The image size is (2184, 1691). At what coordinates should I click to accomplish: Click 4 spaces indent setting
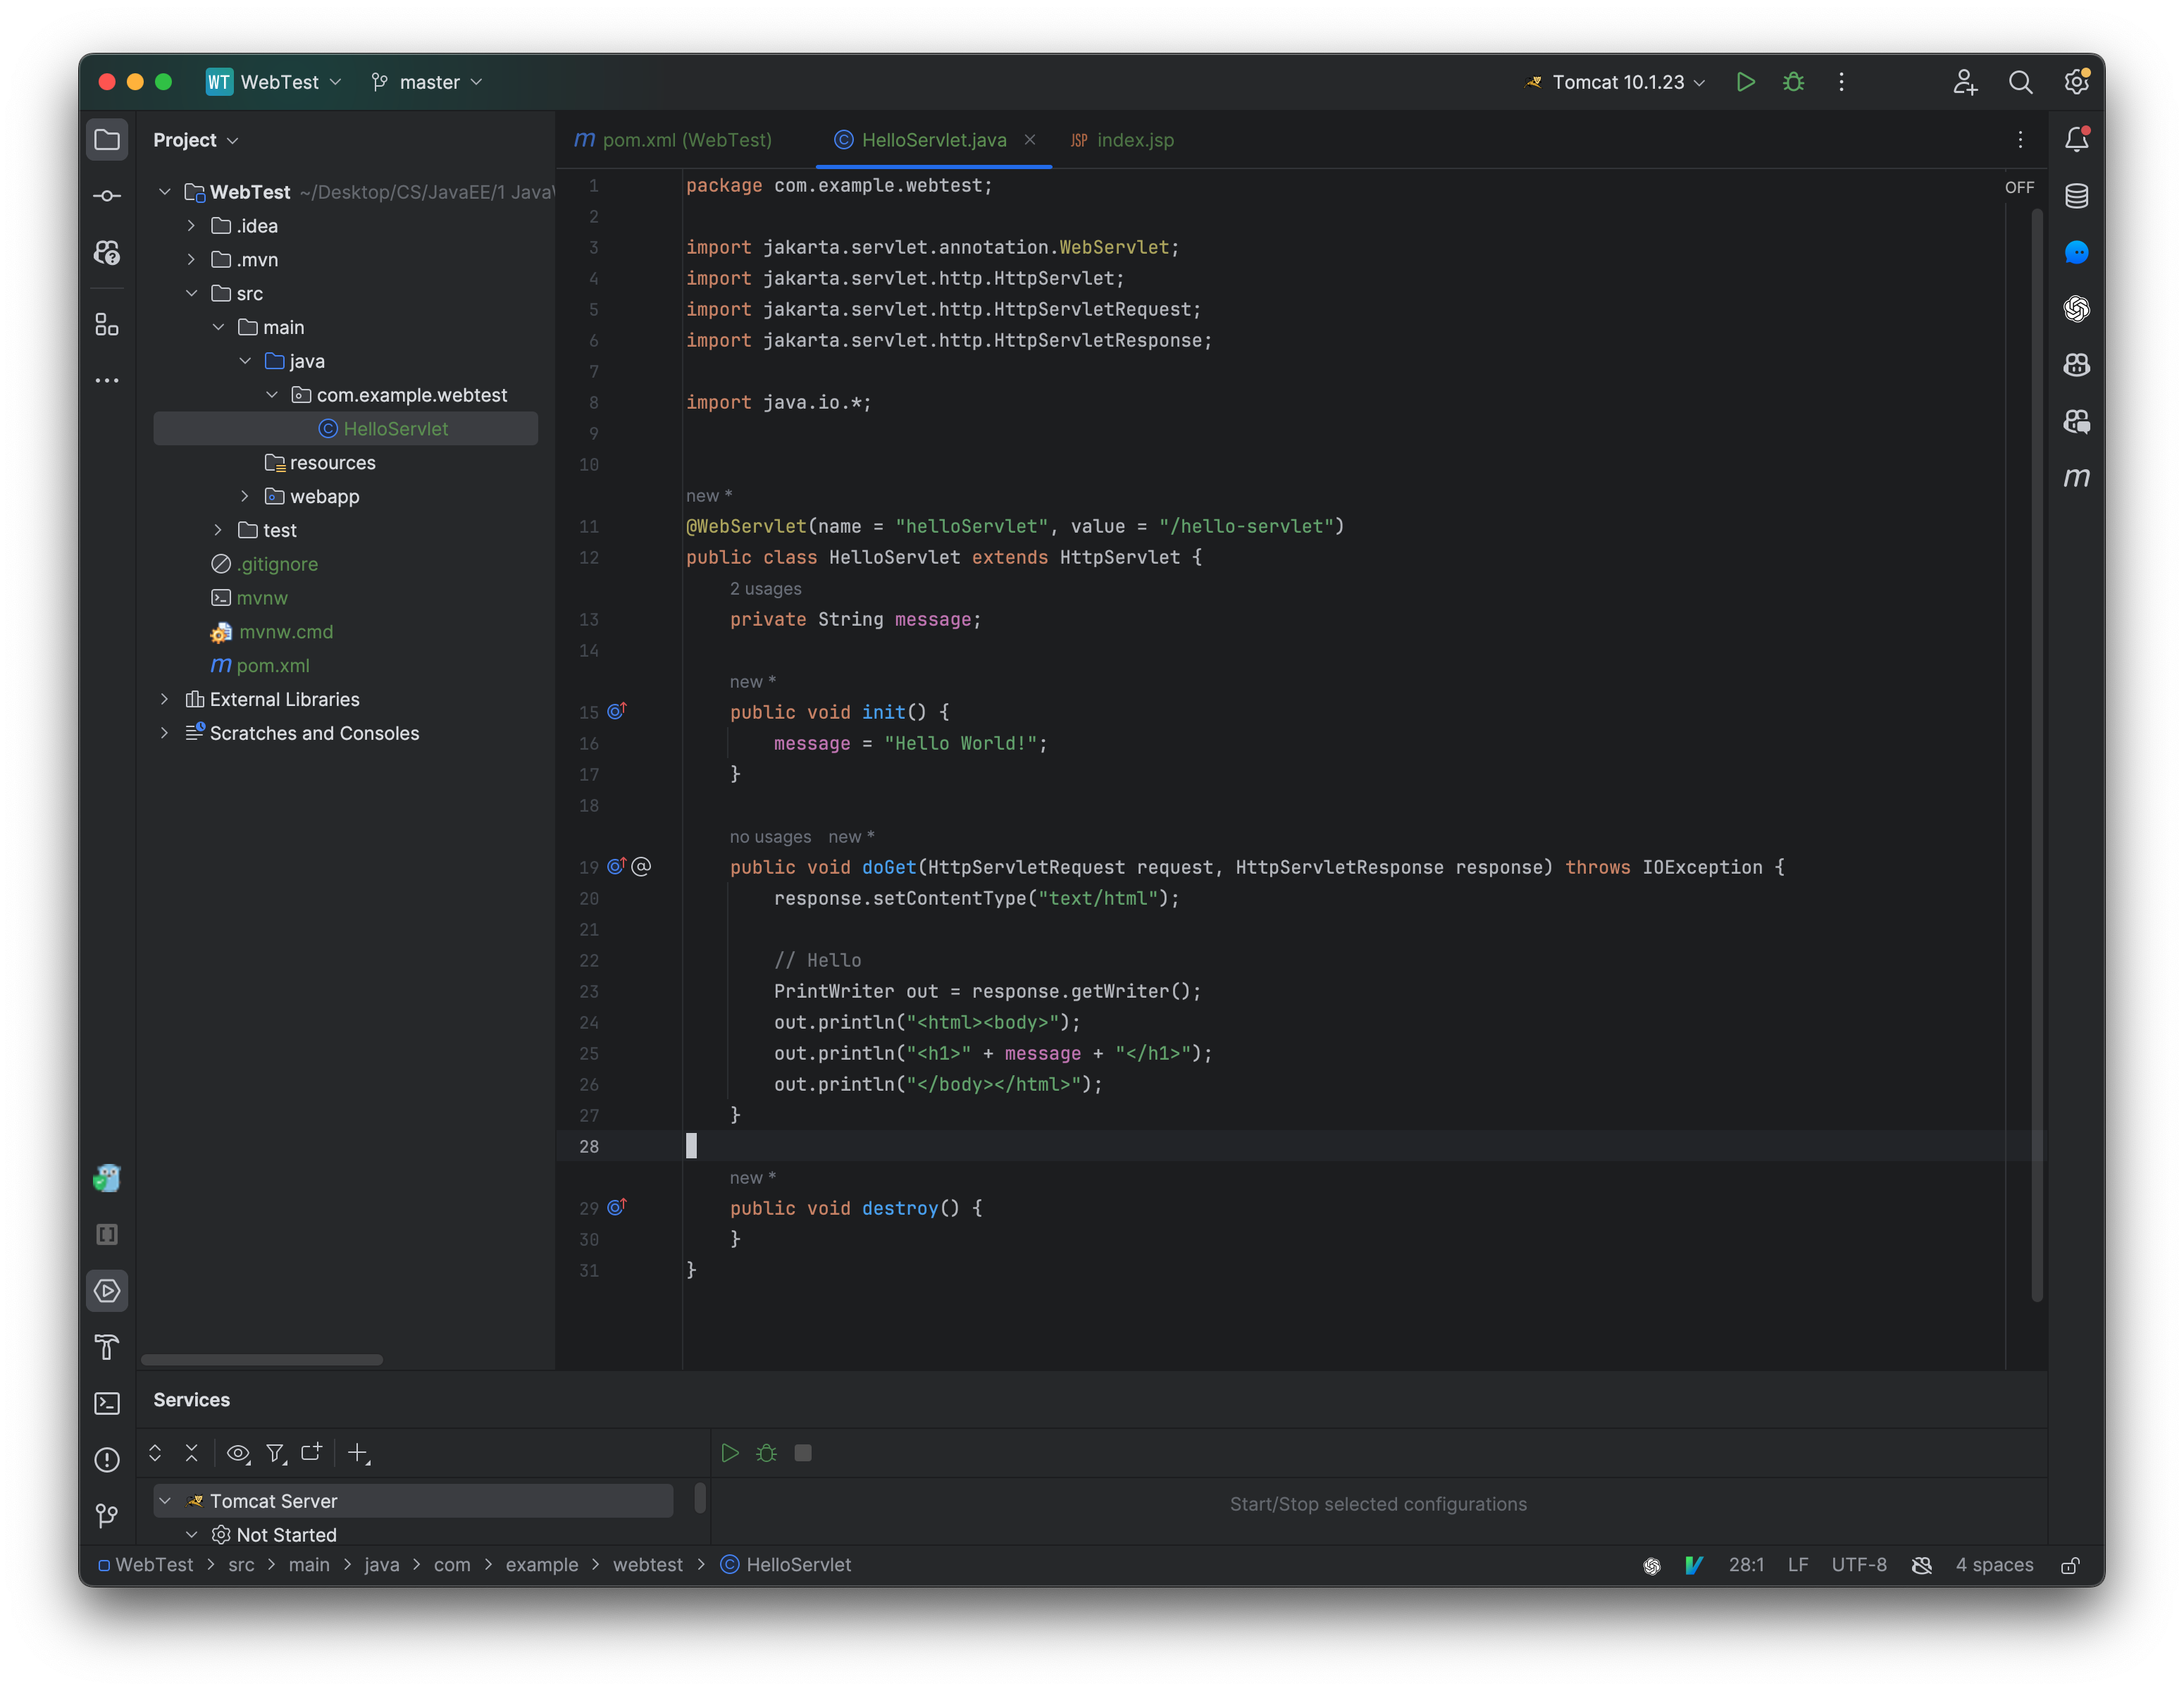[1994, 1565]
